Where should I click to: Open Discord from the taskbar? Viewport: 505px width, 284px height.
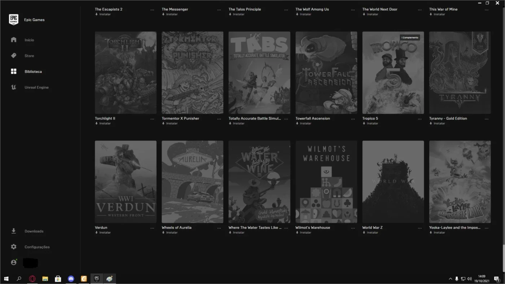(x=71, y=279)
